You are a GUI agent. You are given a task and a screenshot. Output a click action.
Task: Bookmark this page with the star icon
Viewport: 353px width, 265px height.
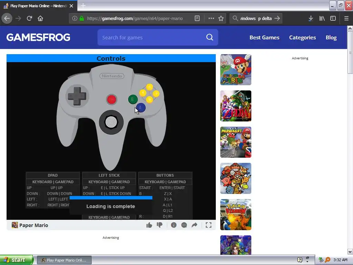point(221,18)
